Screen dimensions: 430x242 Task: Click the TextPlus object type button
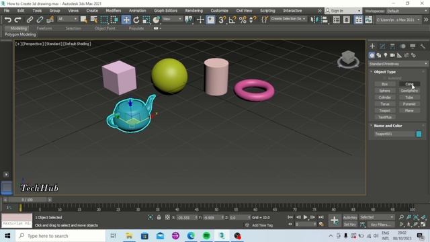pos(385,117)
